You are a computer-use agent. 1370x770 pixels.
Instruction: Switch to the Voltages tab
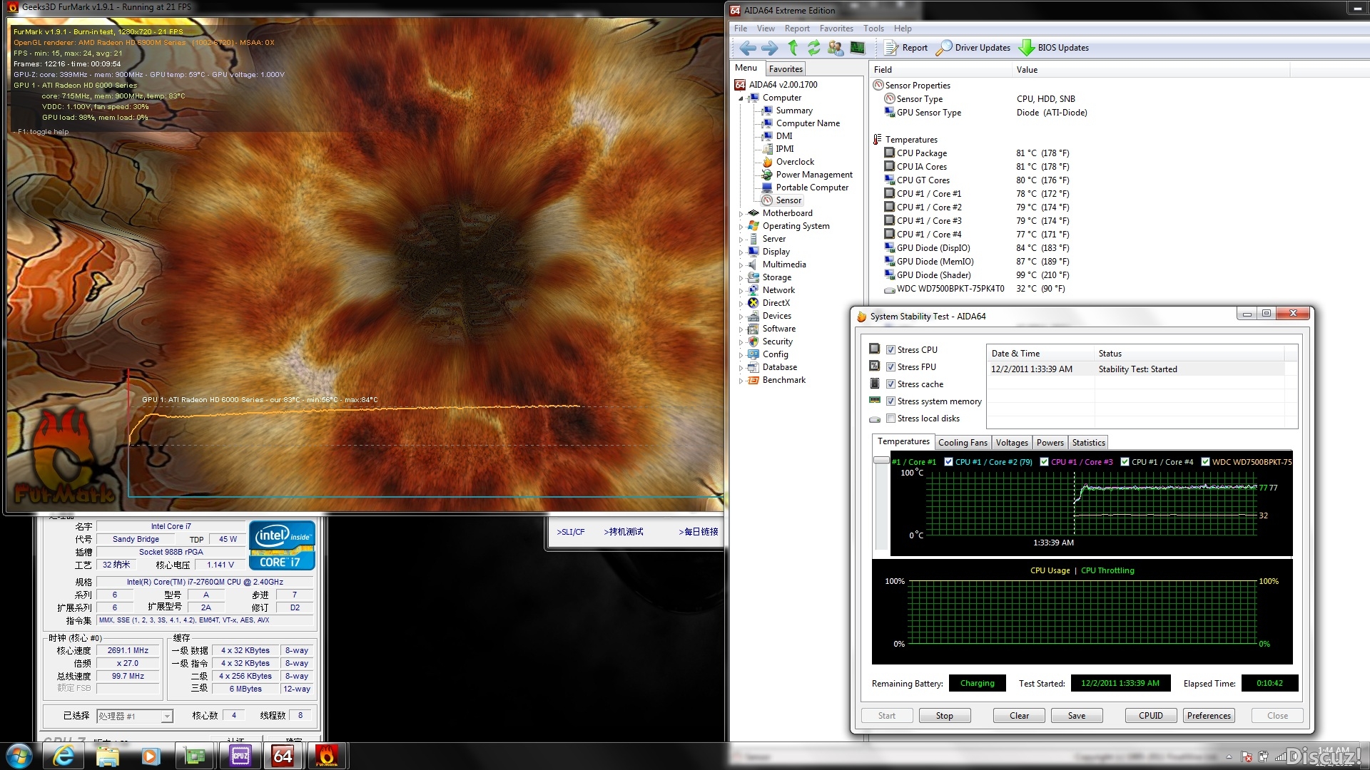click(1012, 443)
